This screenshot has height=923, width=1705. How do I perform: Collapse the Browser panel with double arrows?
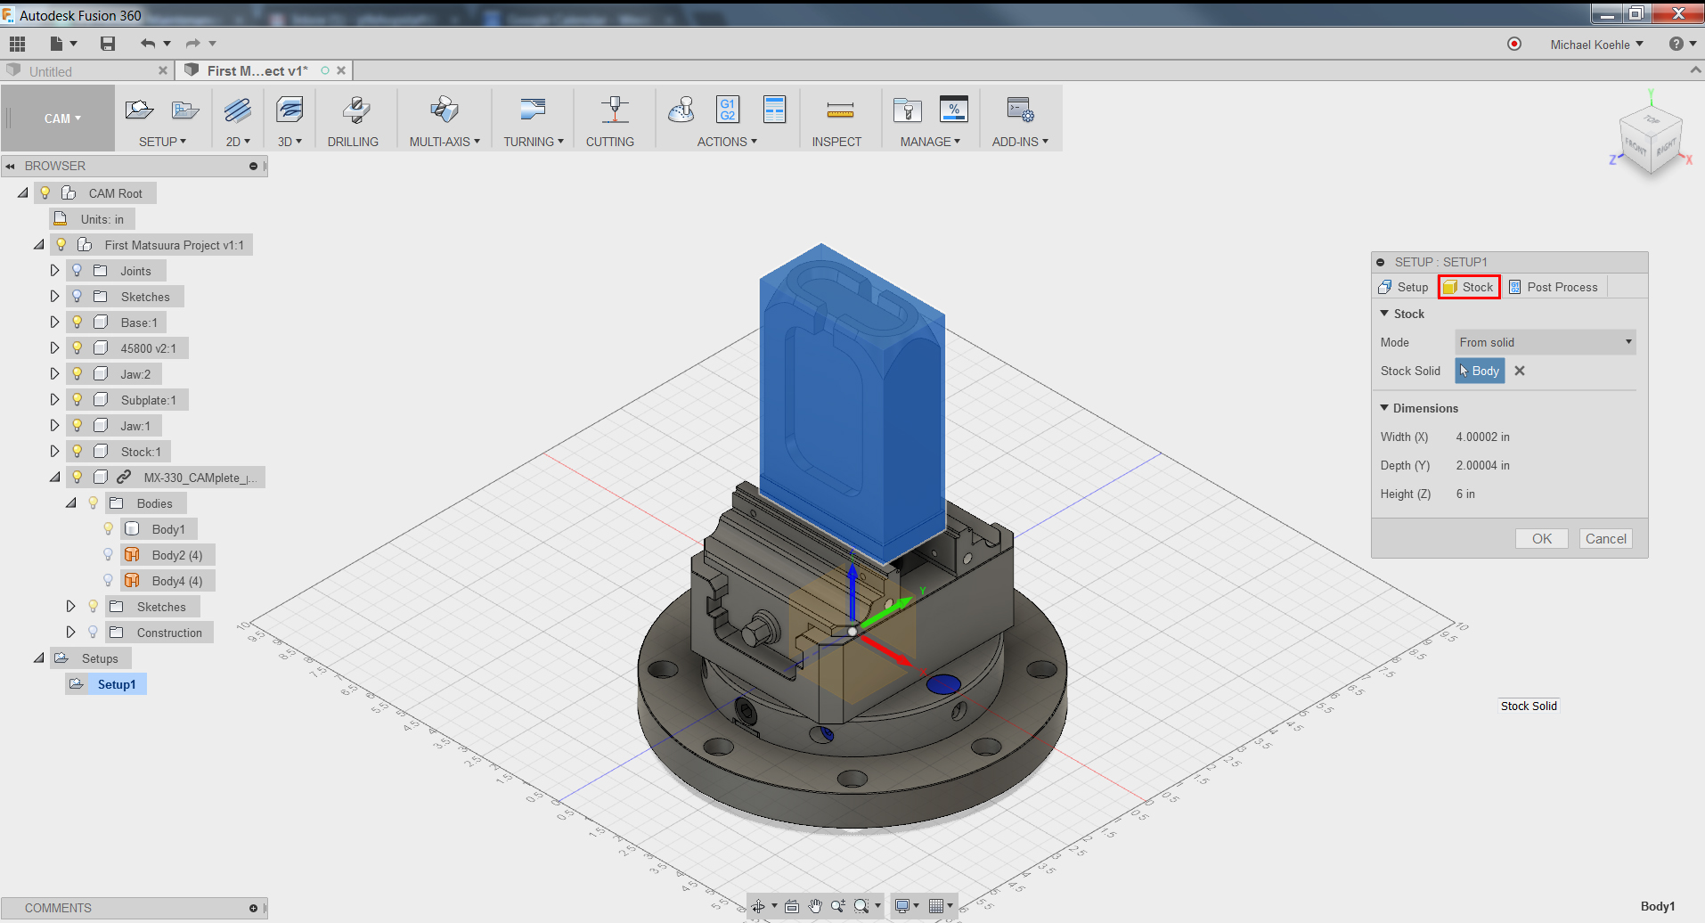pos(11,166)
